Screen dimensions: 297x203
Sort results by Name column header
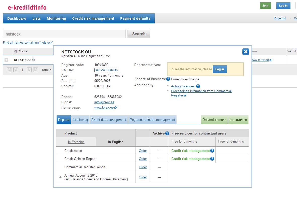point(23,51)
